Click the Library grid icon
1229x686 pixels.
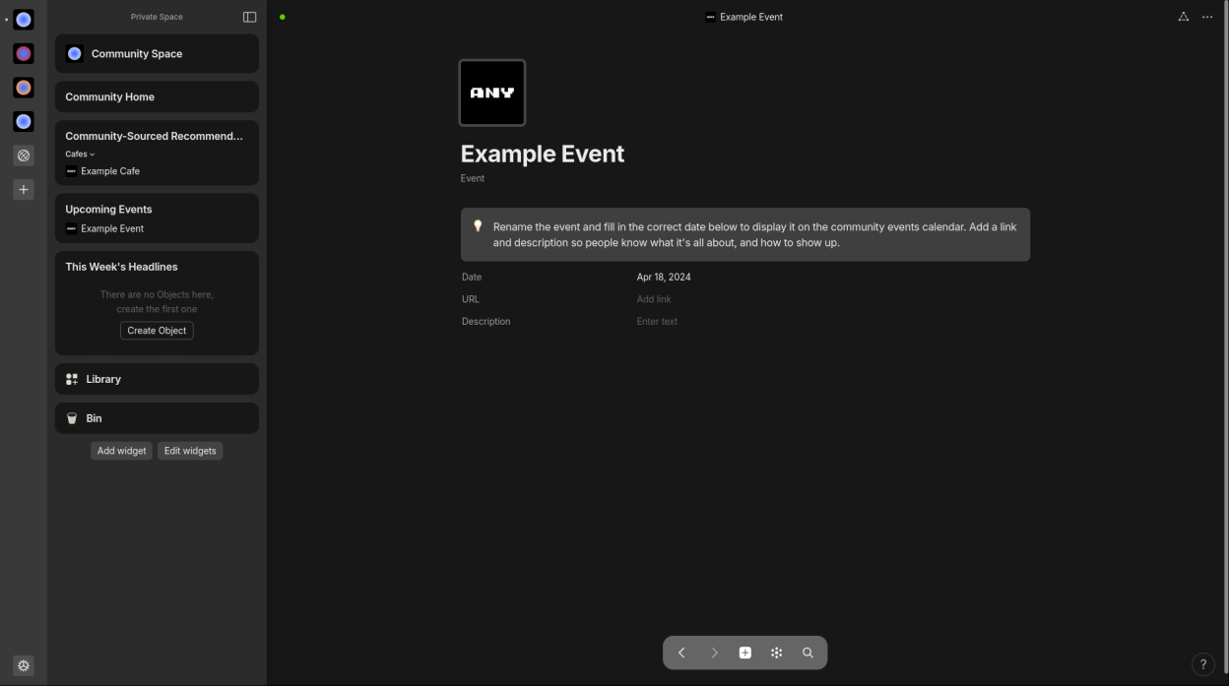click(x=72, y=379)
